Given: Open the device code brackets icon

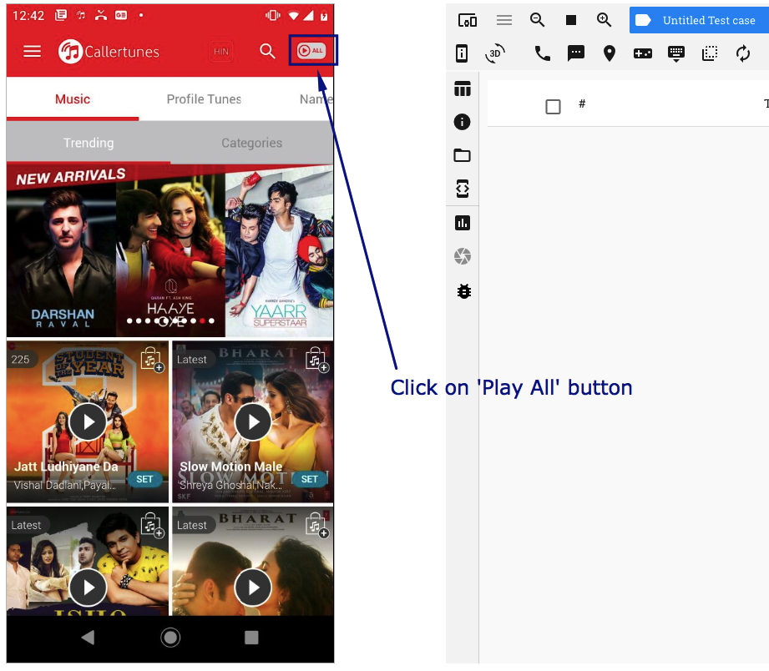Looking at the screenshot, I should (x=463, y=189).
